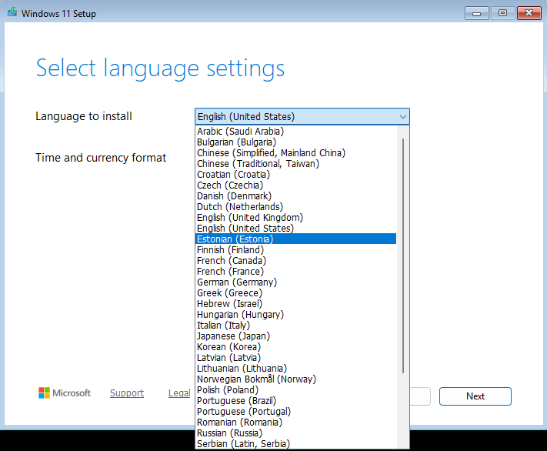Screen dimensions: 547x451
Task: Choose French (Canada) from dropdown list
Action: [x=231, y=260]
